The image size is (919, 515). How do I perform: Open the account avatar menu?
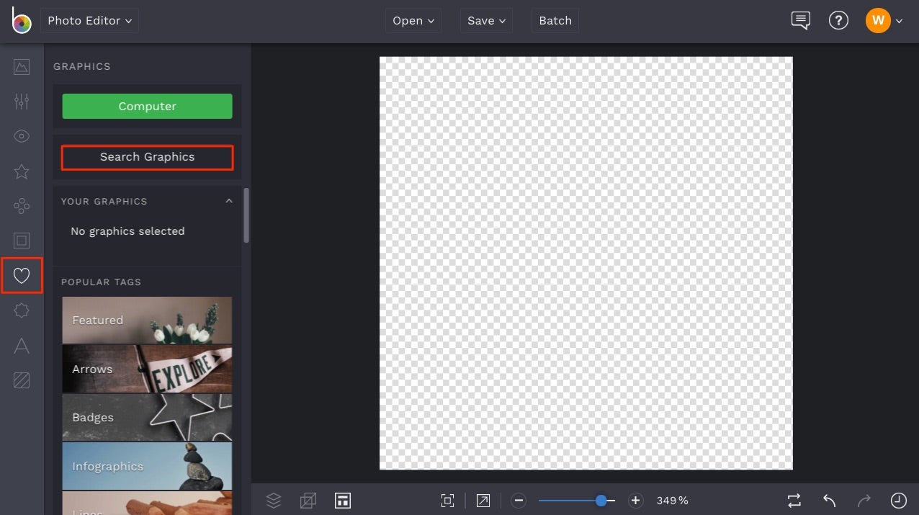878,20
